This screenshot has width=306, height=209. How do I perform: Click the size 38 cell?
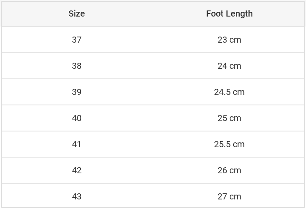tap(77, 66)
